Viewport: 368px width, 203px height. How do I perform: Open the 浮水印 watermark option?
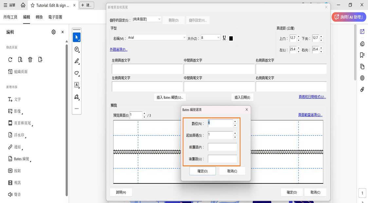click(x=17, y=135)
